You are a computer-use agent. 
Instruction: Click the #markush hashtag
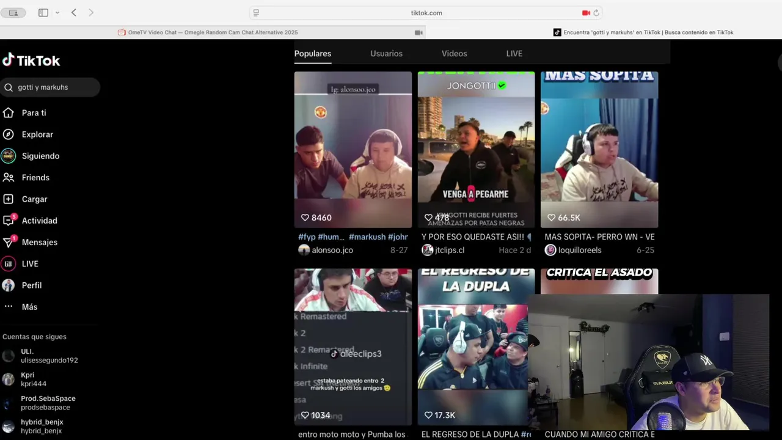(x=367, y=237)
